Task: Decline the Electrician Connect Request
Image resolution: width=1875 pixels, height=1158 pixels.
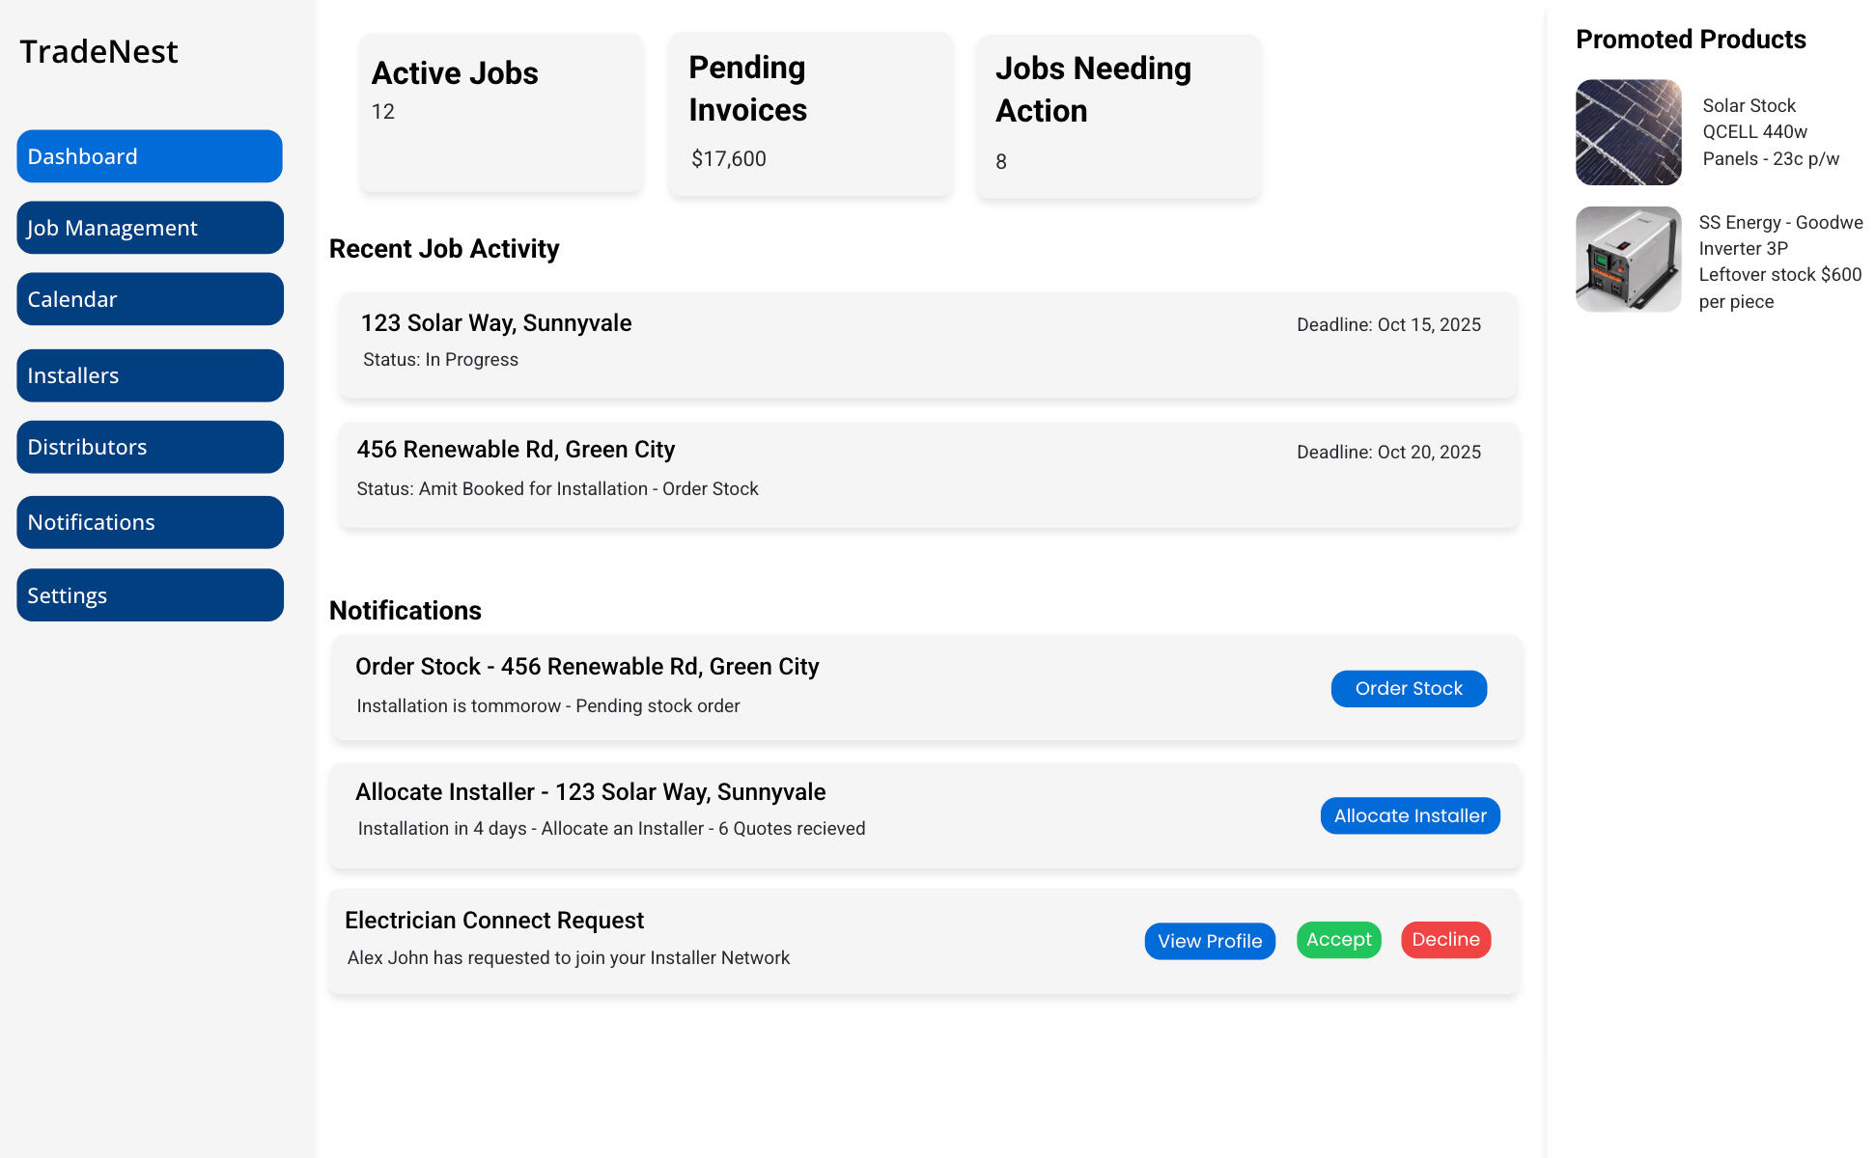Action: 1445,940
